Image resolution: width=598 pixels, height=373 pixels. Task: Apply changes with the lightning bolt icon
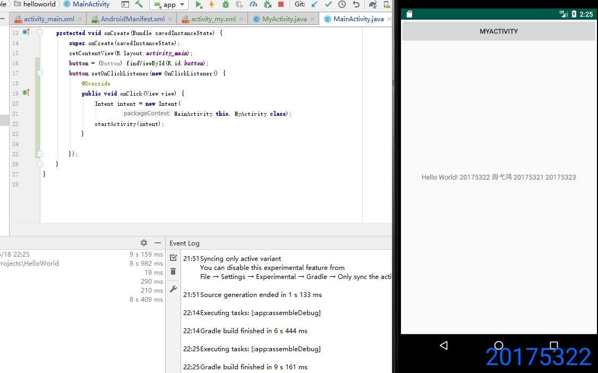(x=212, y=5)
